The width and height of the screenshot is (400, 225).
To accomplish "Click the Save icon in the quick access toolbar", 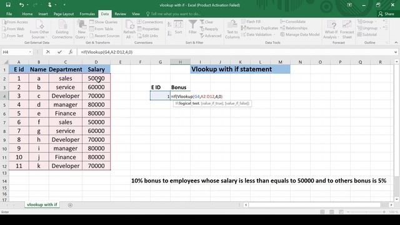I will [8, 5].
